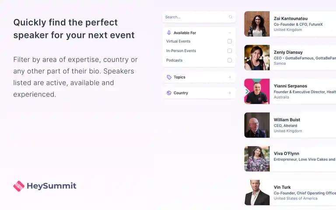
Task: Expand the Topics filter with plus
Action: click(230, 77)
